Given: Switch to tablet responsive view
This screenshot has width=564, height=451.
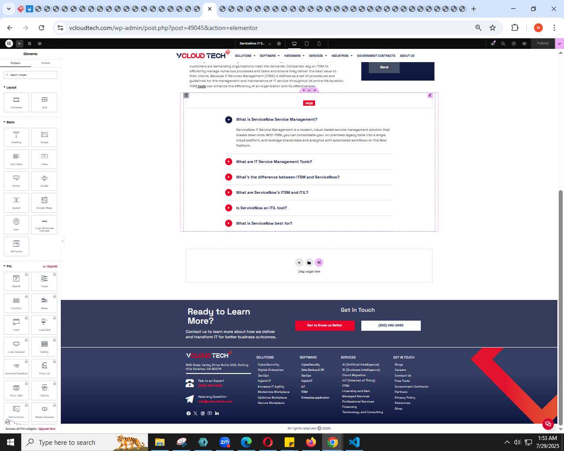Looking at the screenshot, I should [x=307, y=44].
